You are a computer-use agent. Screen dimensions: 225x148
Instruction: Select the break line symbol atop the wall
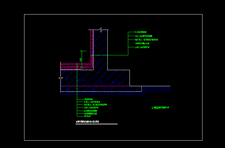(x=101, y=30)
